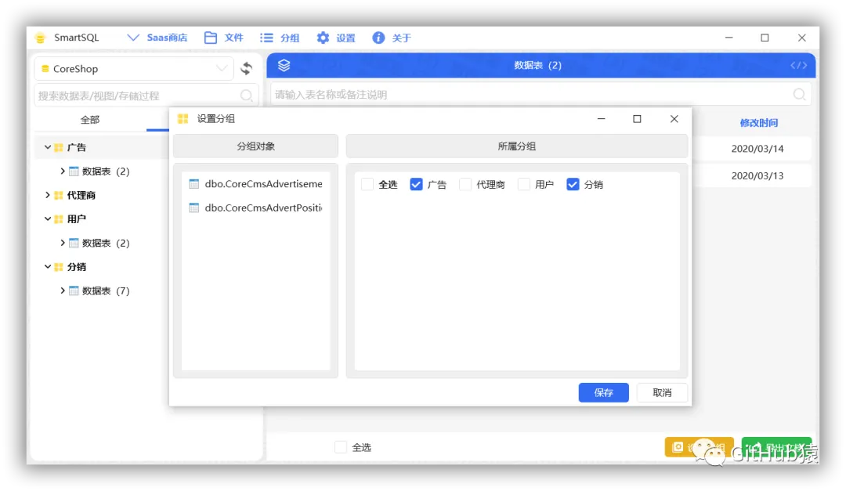Click the layers icon in blue header
The width and height of the screenshot is (846, 491).
pyautogui.click(x=284, y=65)
